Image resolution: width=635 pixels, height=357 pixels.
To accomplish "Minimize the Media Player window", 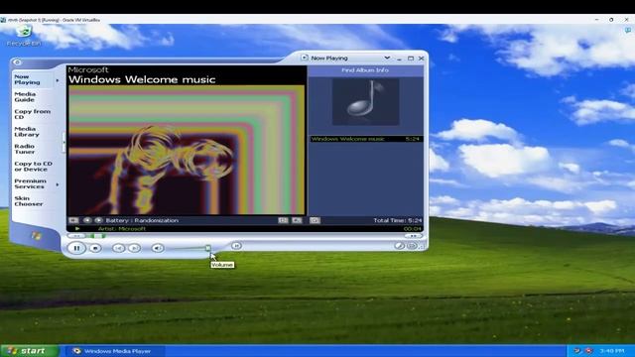I will [x=399, y=59].
